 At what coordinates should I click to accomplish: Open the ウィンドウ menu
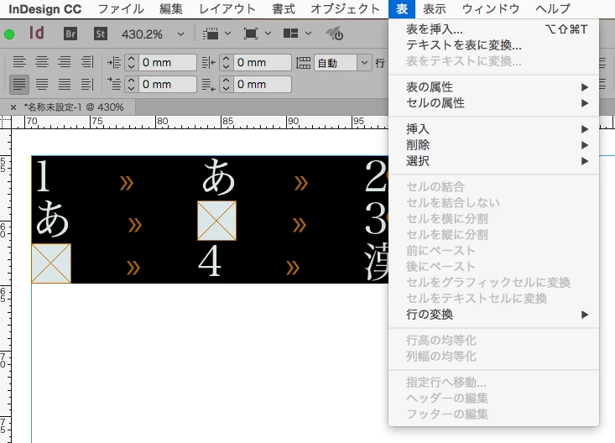point(491,8)
